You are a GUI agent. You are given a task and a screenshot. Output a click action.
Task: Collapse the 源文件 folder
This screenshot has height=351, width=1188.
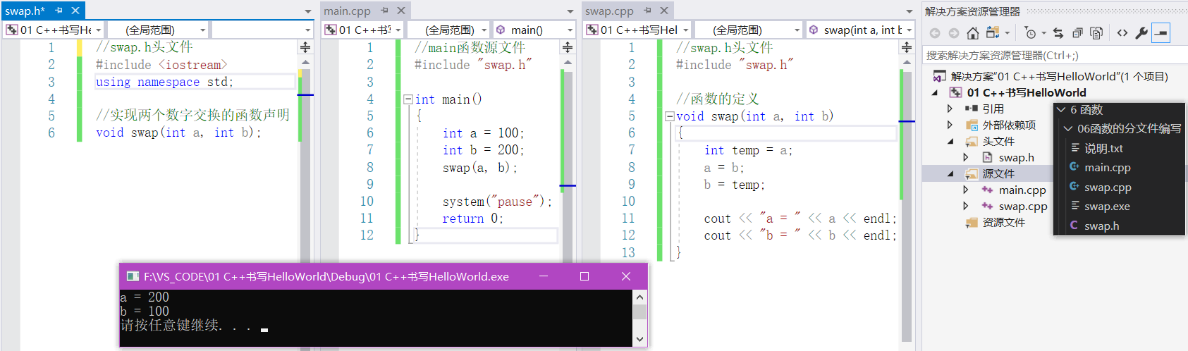coord(950,173)
